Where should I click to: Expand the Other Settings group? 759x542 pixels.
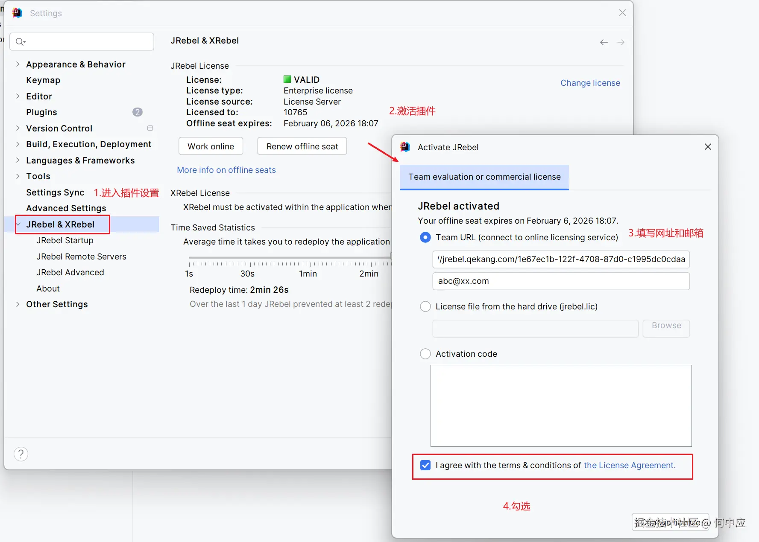click(x=18, y=304)
